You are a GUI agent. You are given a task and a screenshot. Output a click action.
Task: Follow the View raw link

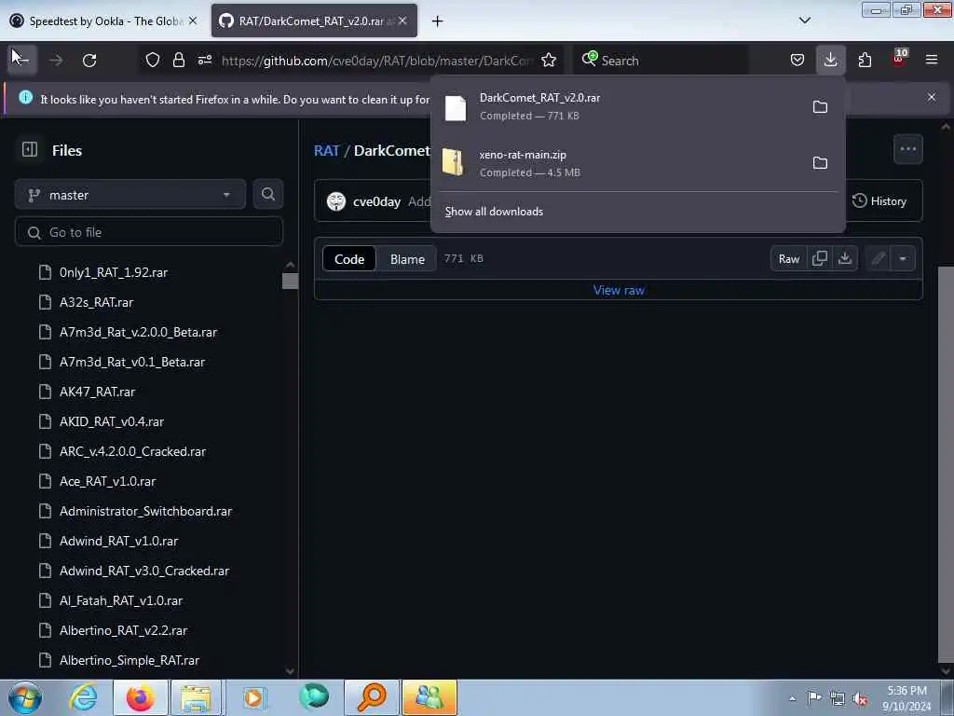pyautogui.click(x=619, y=291)
